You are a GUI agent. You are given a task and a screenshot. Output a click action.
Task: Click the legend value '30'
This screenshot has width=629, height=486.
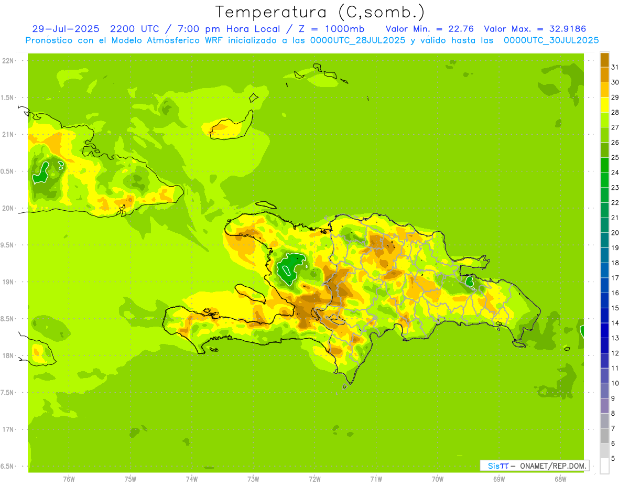[x=615, y=82]
